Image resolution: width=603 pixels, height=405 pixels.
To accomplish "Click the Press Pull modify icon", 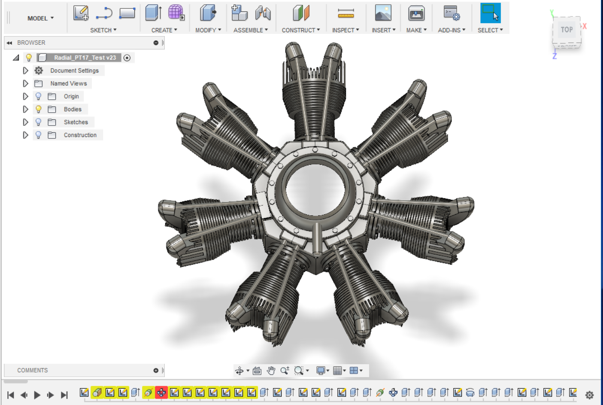I will pos(208,13).
